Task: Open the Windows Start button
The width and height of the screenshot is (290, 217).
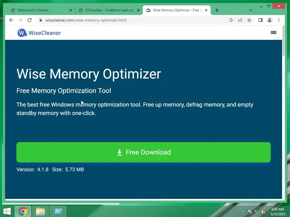Action: click(x=7, y=211)
